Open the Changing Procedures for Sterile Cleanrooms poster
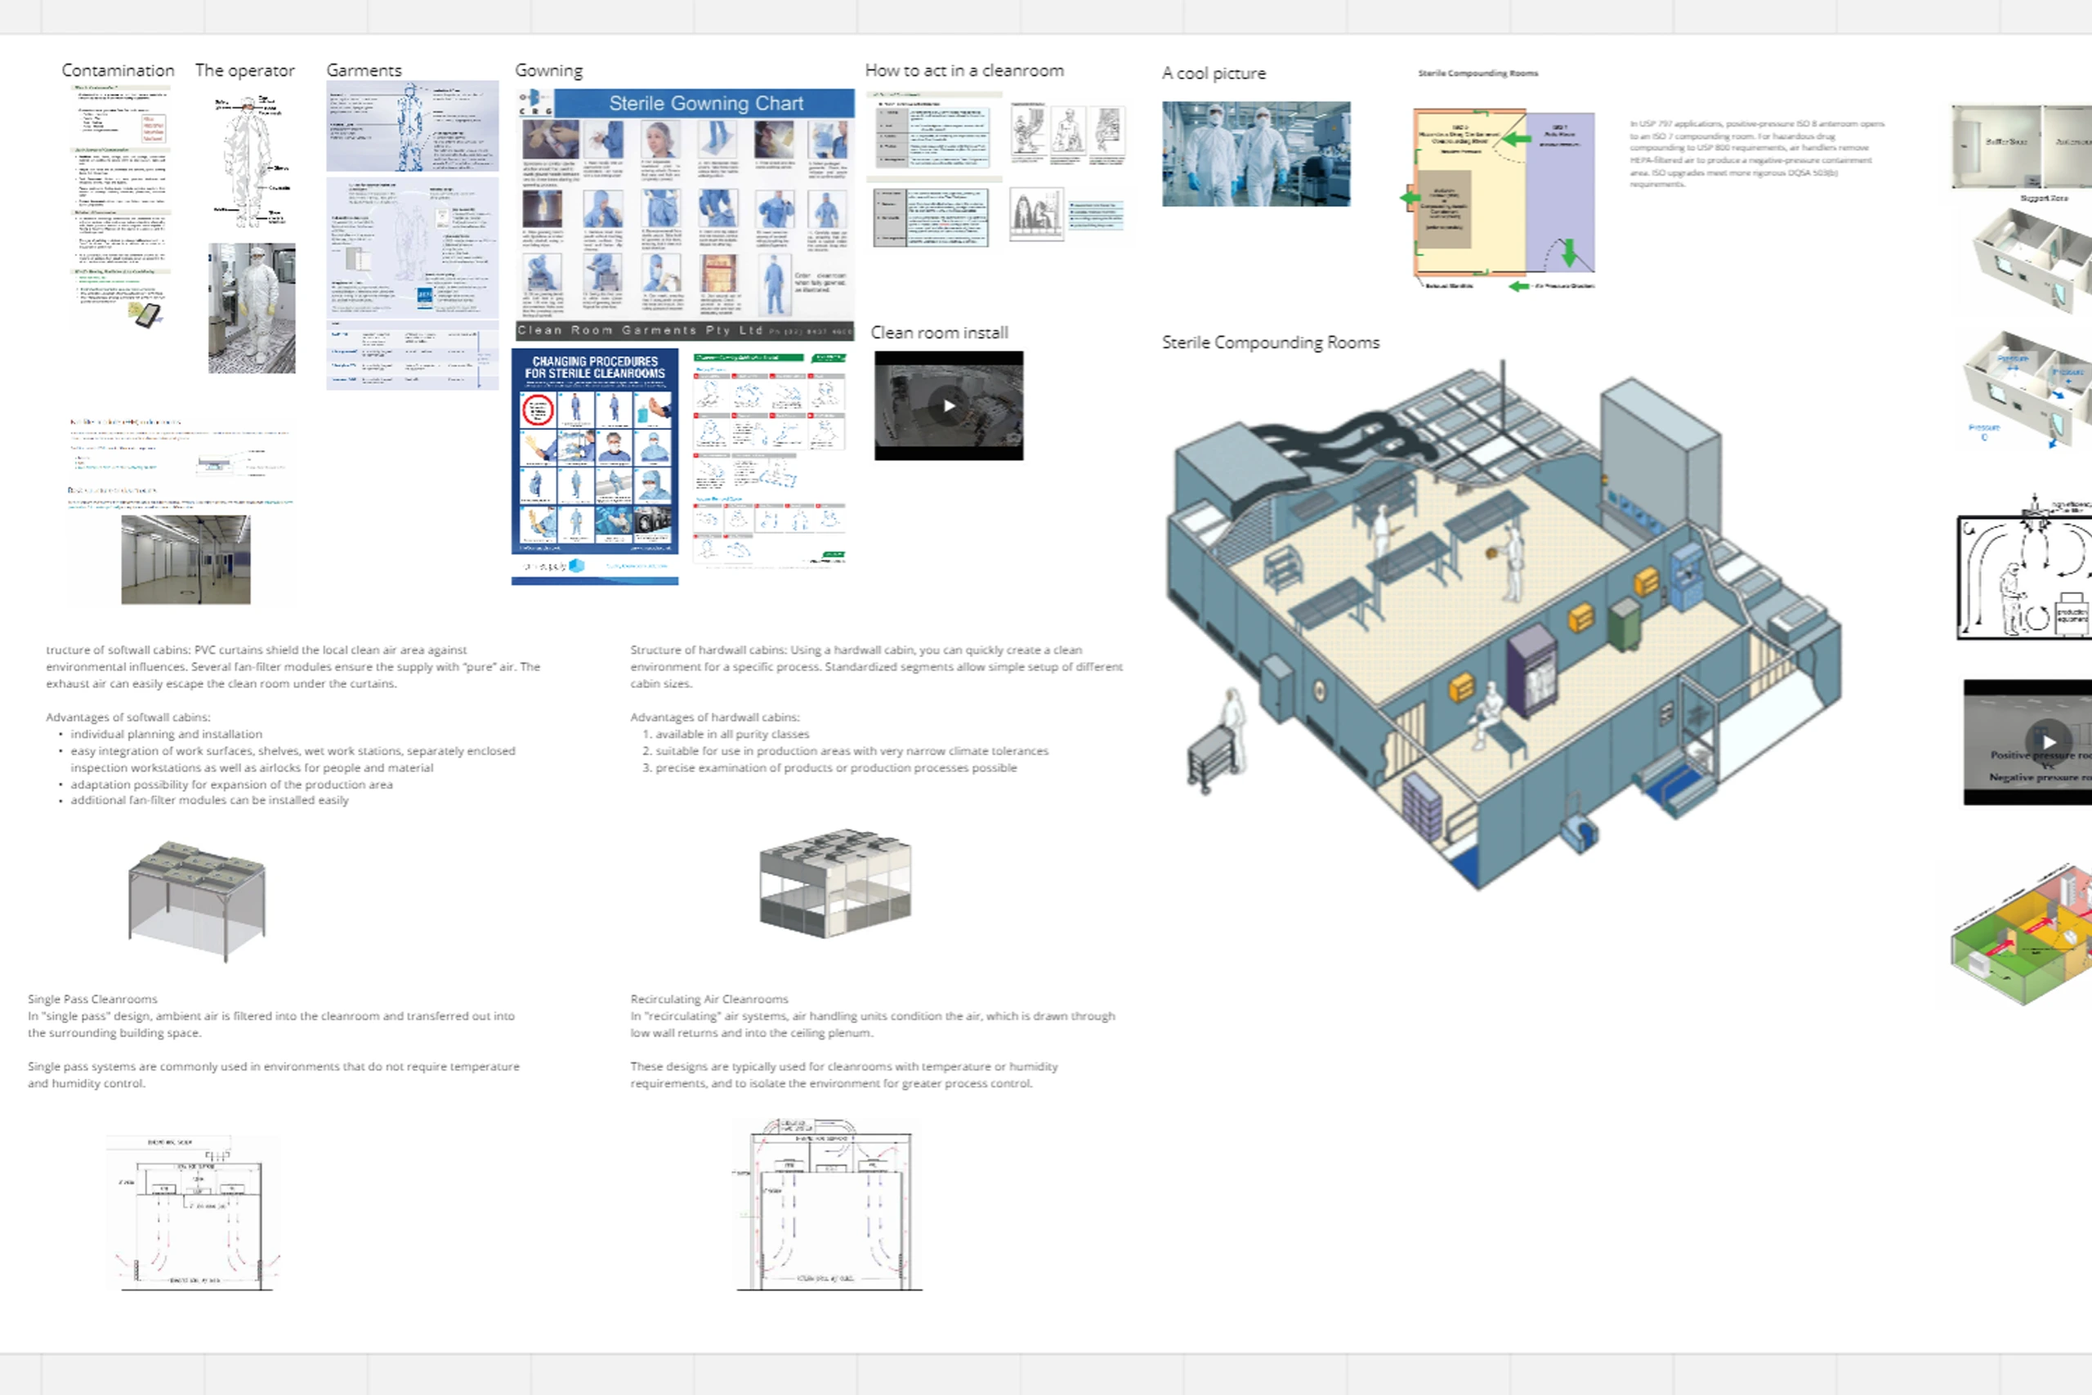The height and width of the screenshot is (1395, 2092). [x=595, y=466]
